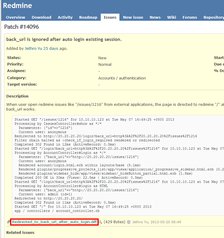The image size is (224, 238).
Task: Click the 'Completed 200 OK in 30ms' log line
Action: 79,178
